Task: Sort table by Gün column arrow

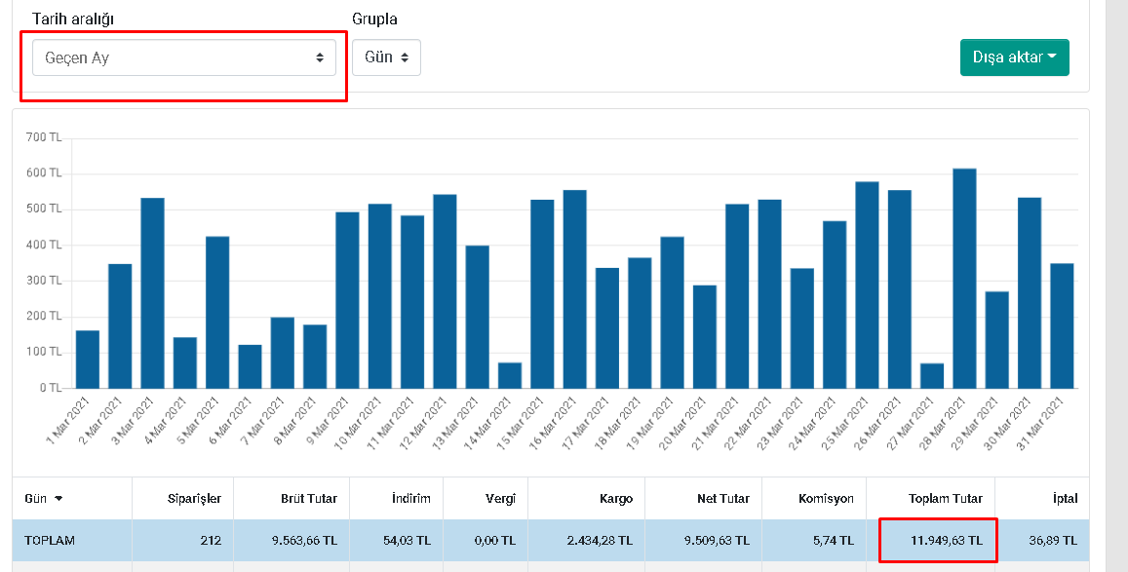Action: point(58,499)
